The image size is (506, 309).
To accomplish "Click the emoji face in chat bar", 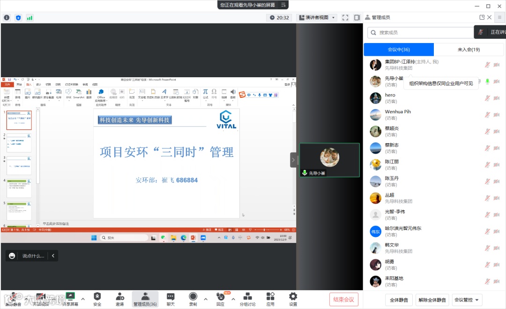I will tap(12, 256).
